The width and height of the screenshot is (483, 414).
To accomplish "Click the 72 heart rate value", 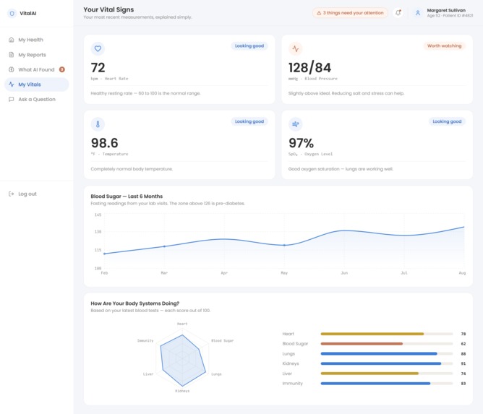I will click(98, 67).
